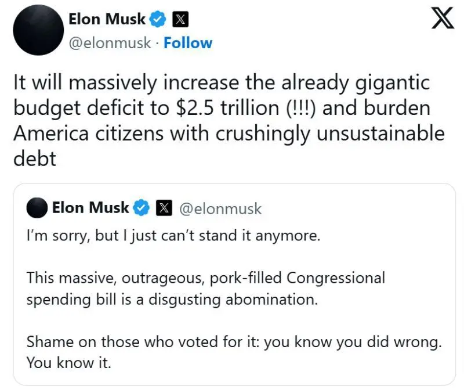The width and height of the screenshot is (464, 389).
Task: Open the Elon Musk name in the quoted tweet
Action: point(90,207)
